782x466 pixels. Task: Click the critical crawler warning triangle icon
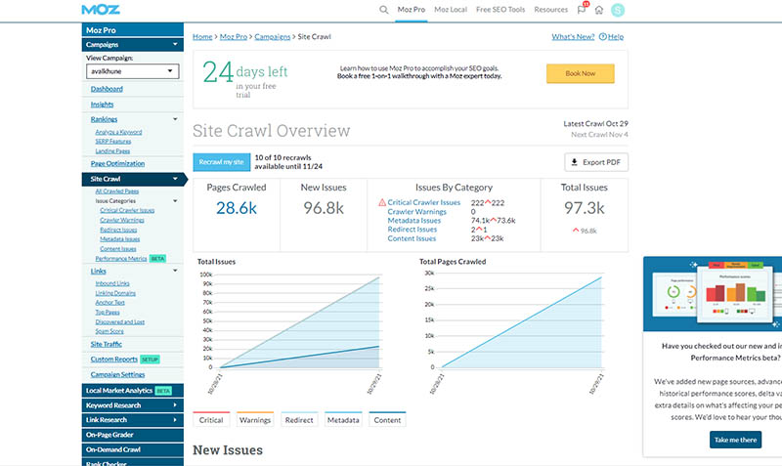(x=382, y=202)
